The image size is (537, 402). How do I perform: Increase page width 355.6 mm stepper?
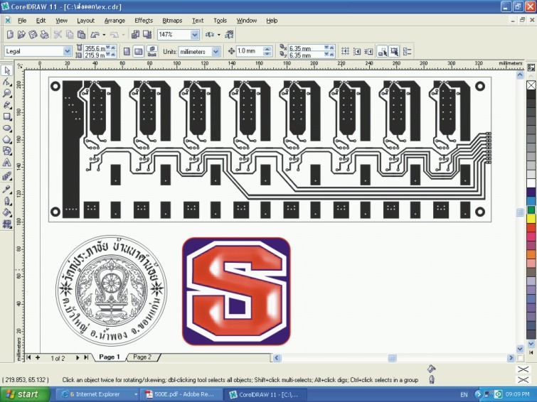point(113,47)
